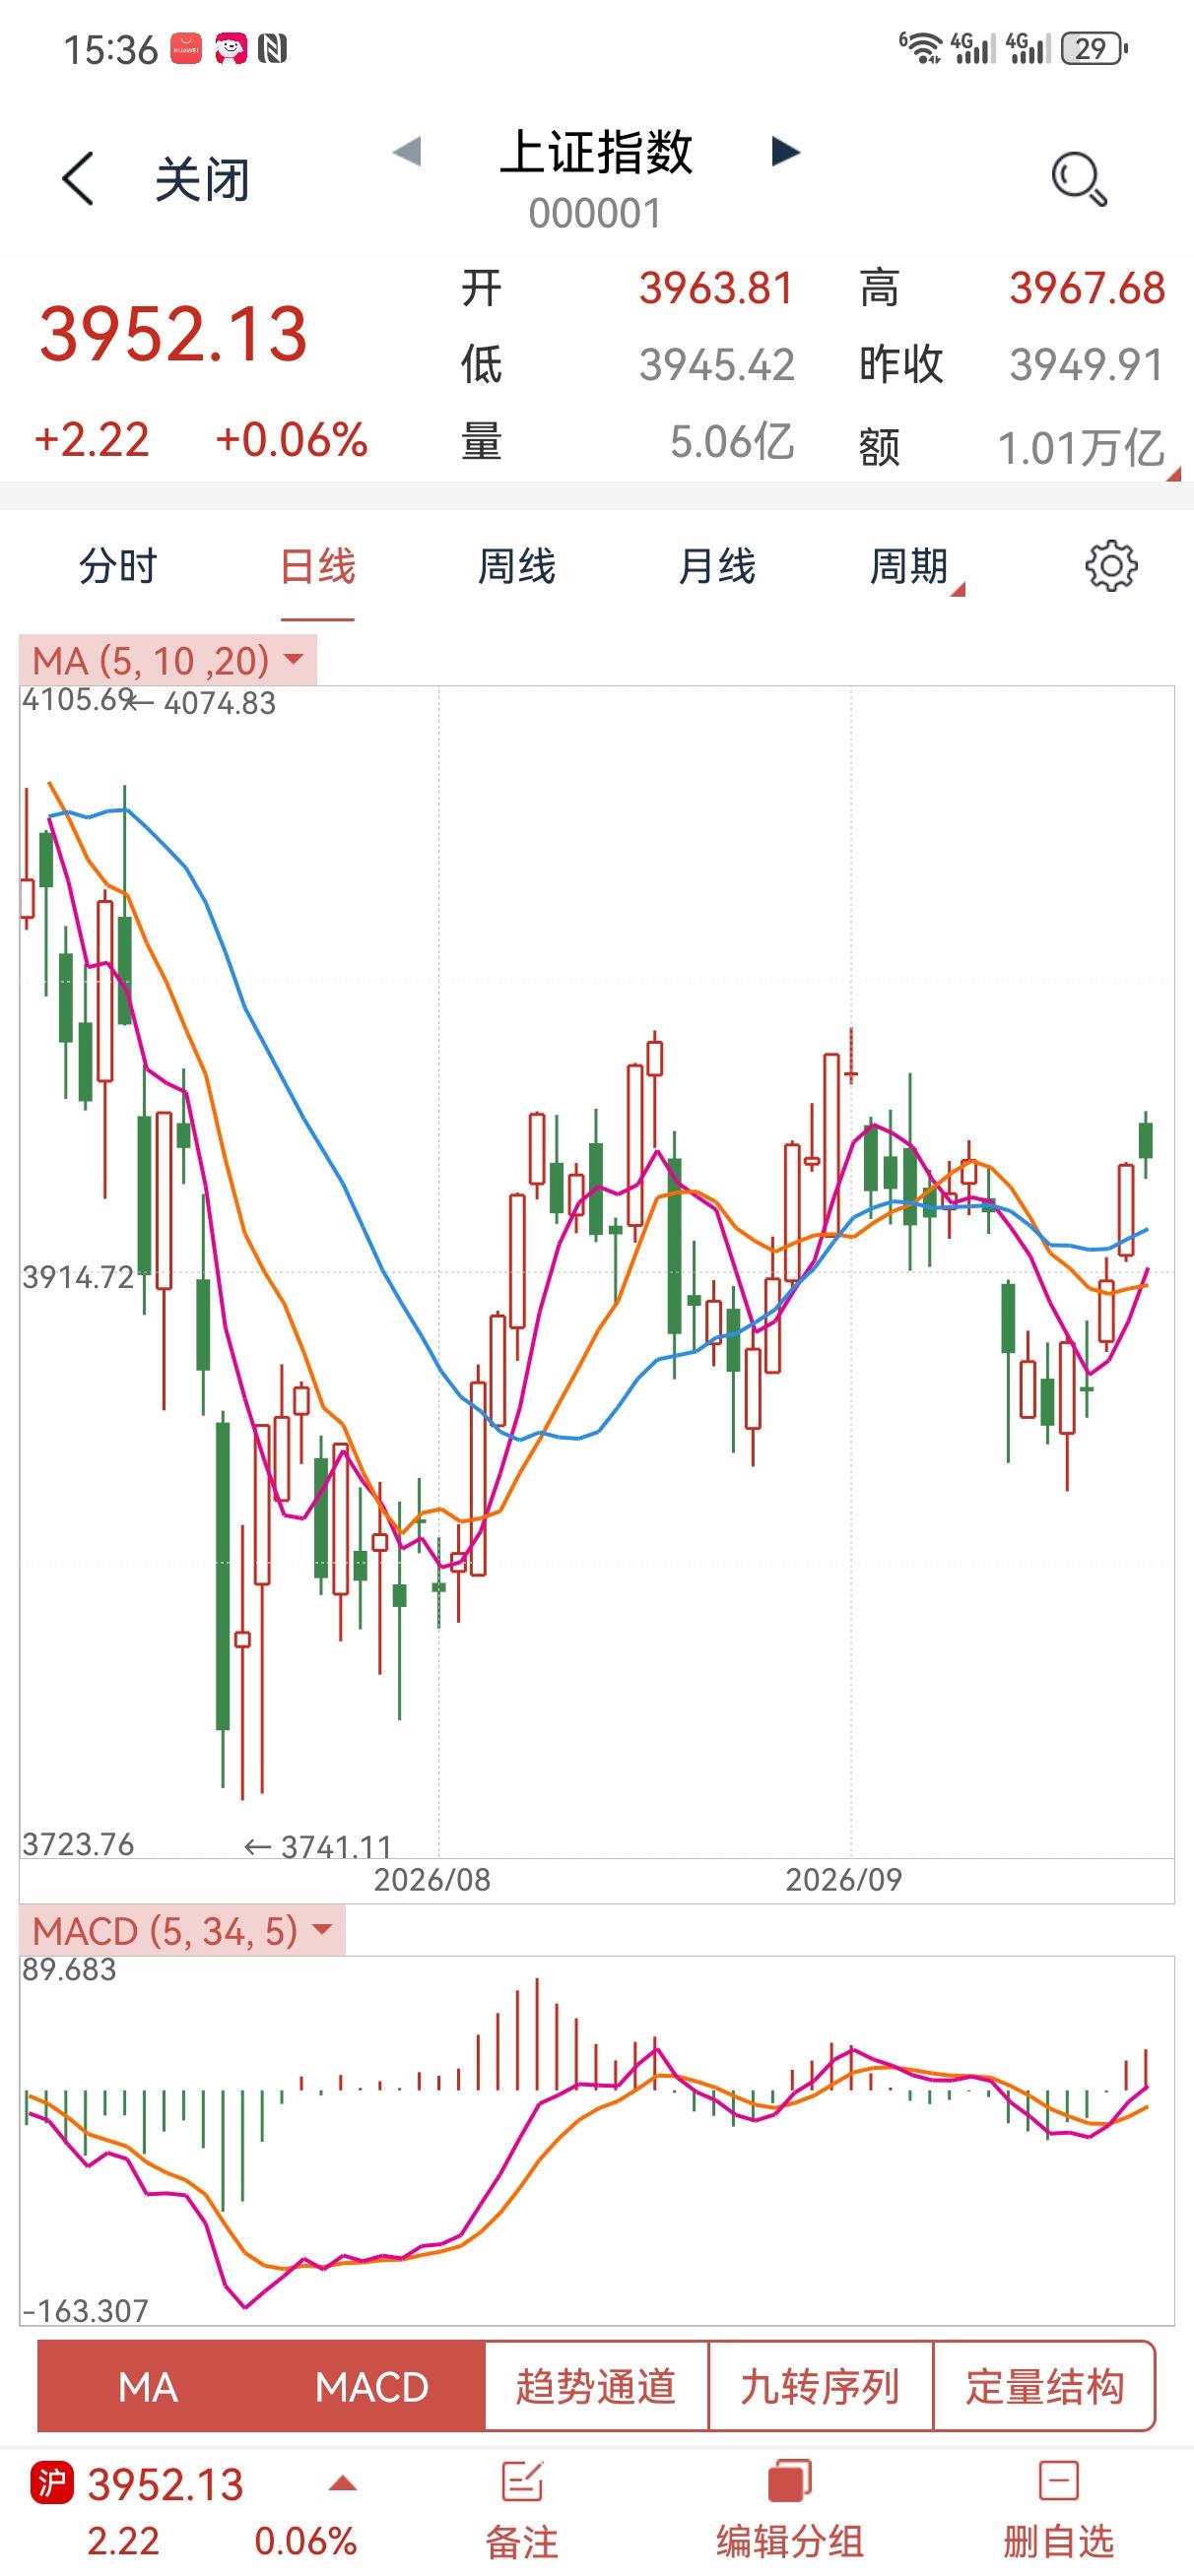Switch to the 月线 monthly tab
1194x2576 pixels.
coord(716,566)
